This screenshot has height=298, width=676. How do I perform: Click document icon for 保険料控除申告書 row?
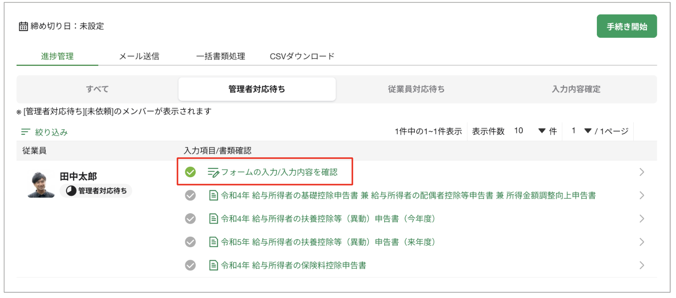(x=214, y=265)
